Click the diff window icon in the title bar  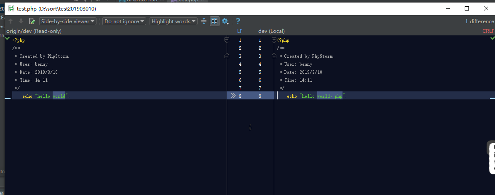pyautogui.click(x=11, y=9)
